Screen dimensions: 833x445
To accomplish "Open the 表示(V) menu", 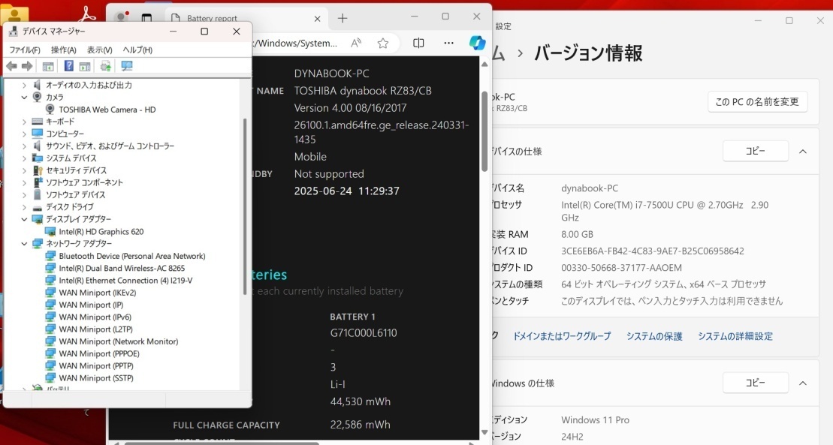I will click(x=99, y=50).
